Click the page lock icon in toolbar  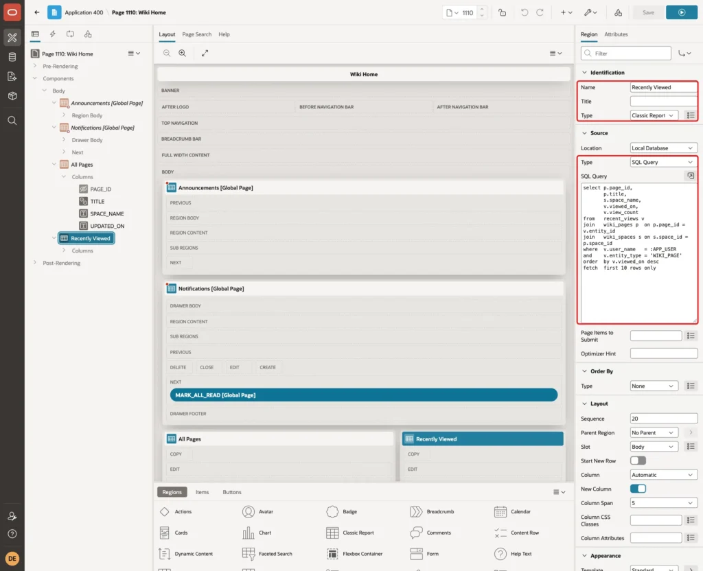(502, 12)
